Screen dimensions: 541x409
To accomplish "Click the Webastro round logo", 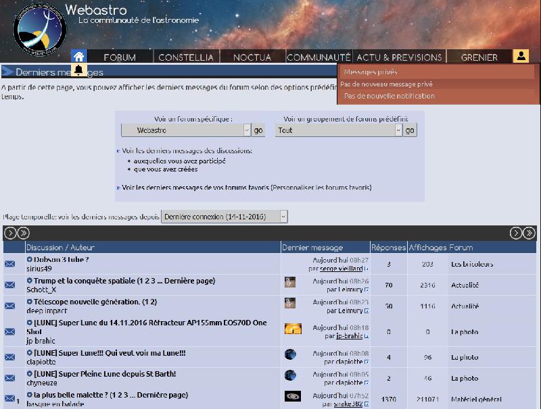I will pyautogui.click(x=39, y=29).
